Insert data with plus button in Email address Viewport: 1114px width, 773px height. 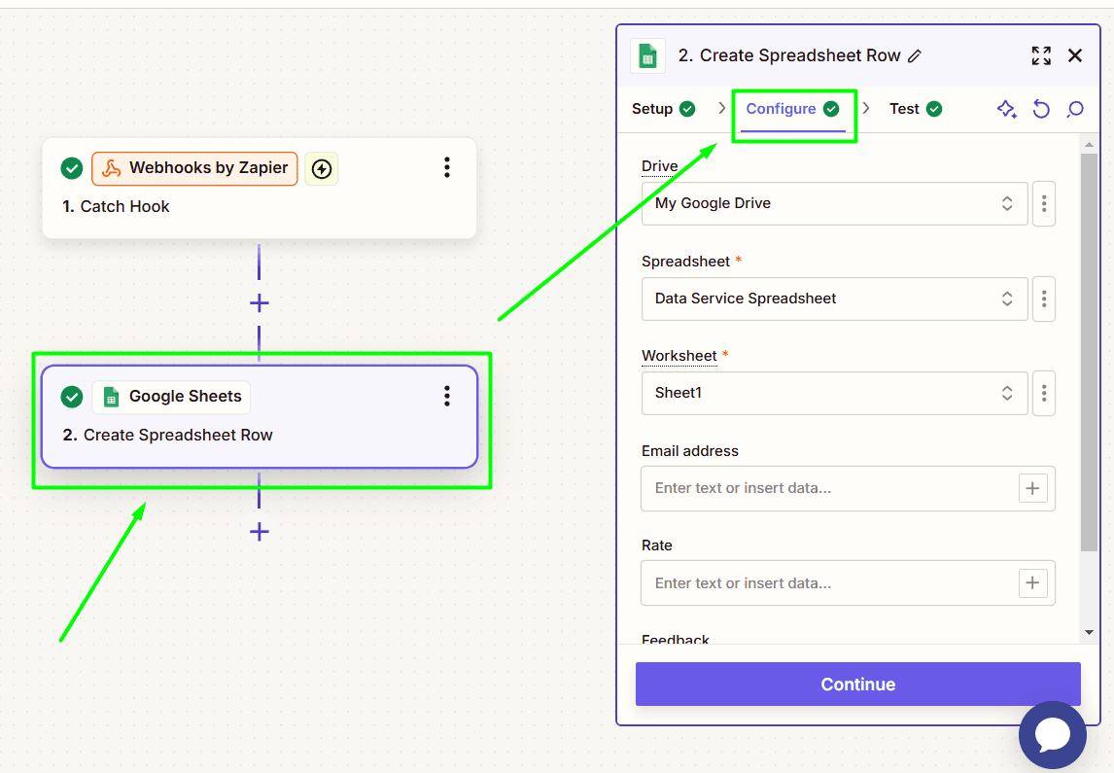(1033, 488)
